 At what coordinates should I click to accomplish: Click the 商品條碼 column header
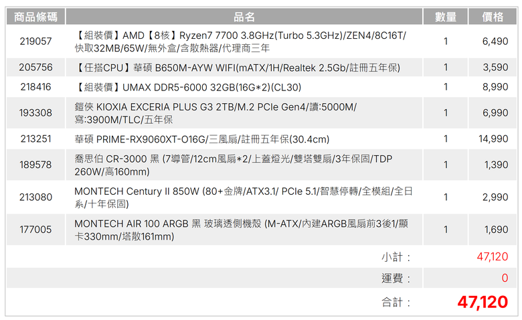point(35,17)
